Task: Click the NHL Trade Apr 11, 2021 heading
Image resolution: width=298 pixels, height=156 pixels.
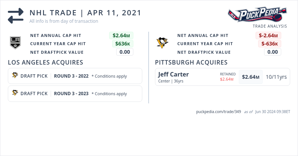Action: coord(85,13)
